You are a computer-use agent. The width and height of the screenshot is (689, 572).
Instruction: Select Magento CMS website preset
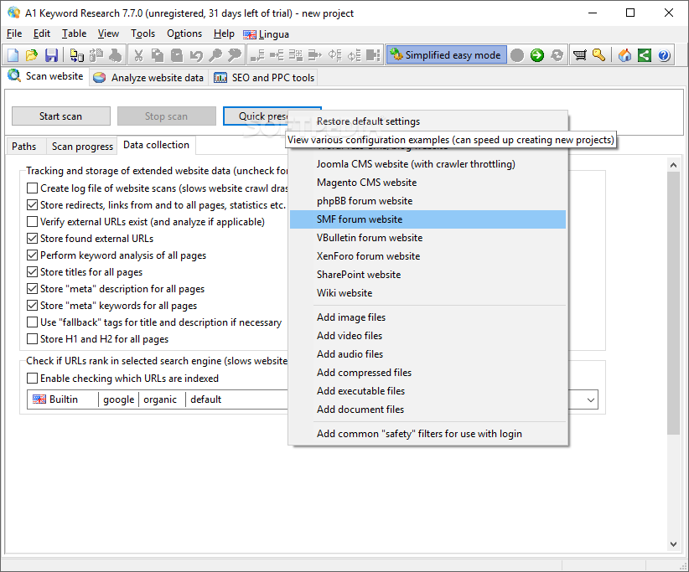(427, 183)
